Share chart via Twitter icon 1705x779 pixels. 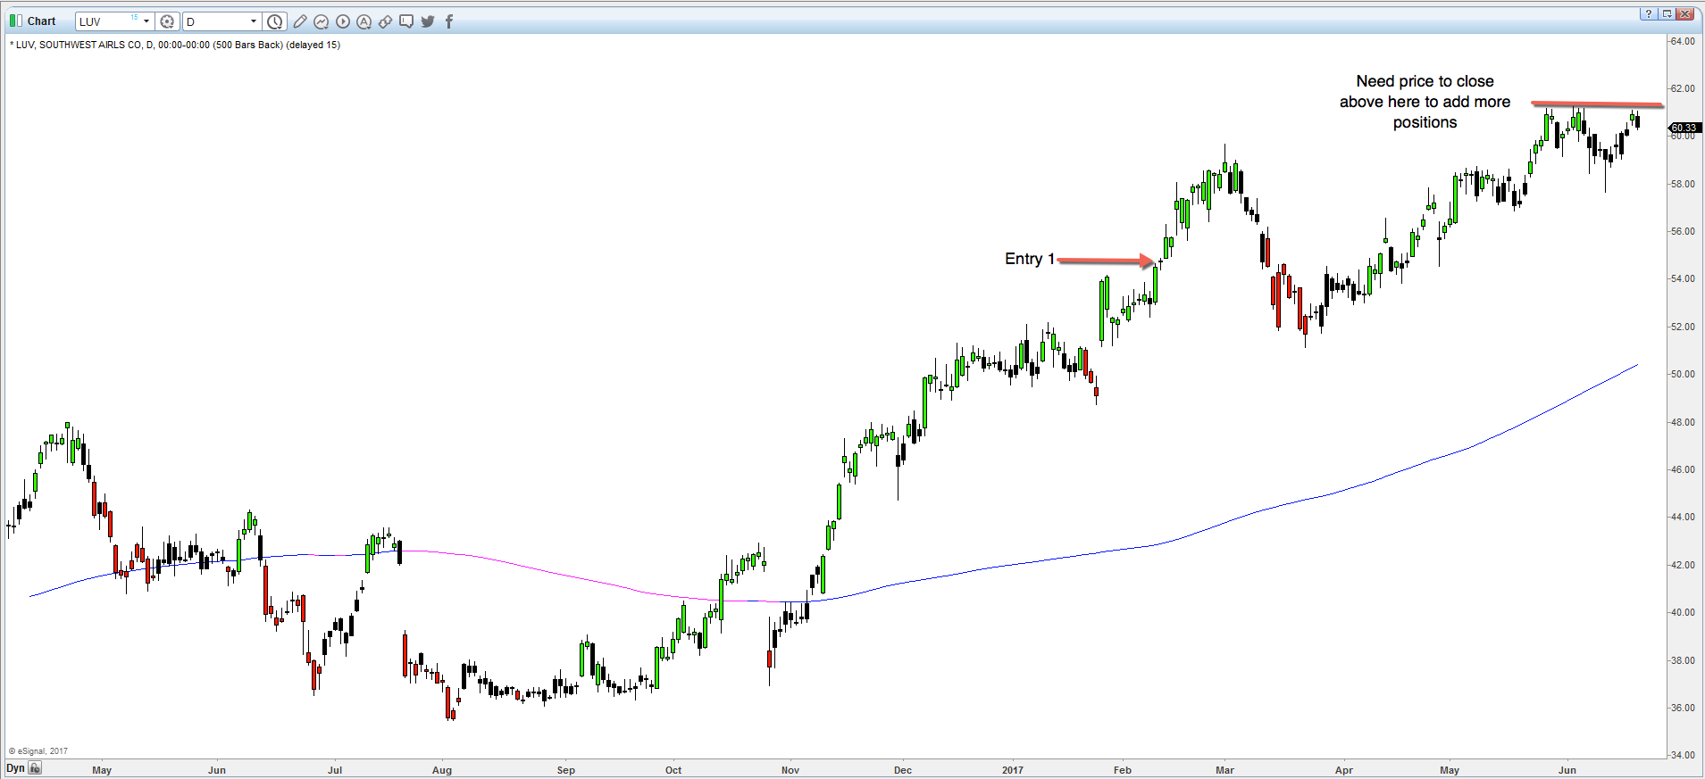tap(428, 21)
